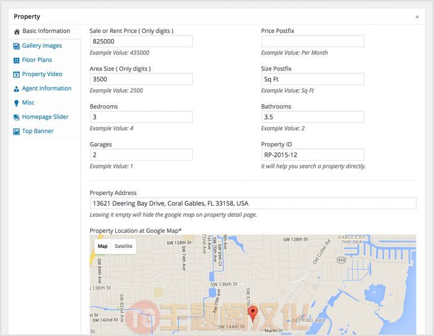The width and height of the screenshot is (434, 336).
Task: Show the Homepage Slider tab
Action: coord(45,117)
